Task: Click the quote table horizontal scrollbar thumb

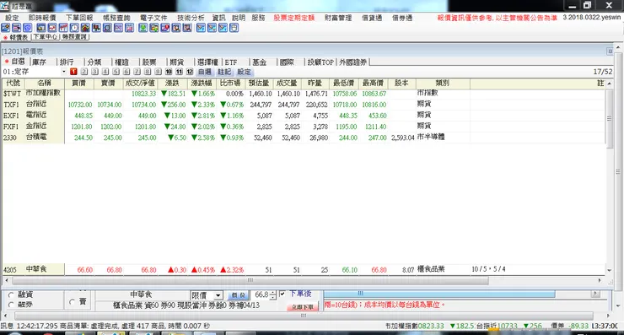Action: pos(250,280)
